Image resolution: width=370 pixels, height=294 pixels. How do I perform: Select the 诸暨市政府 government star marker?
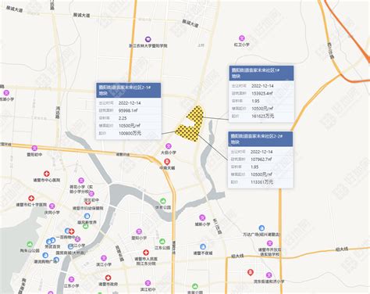coord(109,278)
